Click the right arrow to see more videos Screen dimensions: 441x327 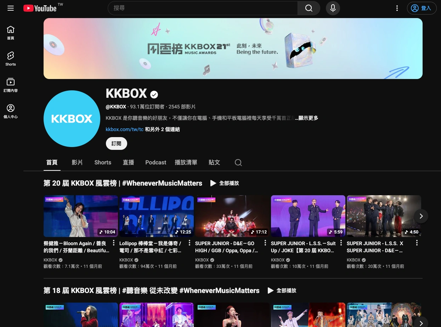click(421, 216)
